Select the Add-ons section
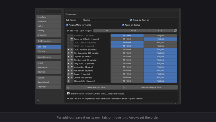The height and width of the screenshot is (122, 216). click(49, 47)
